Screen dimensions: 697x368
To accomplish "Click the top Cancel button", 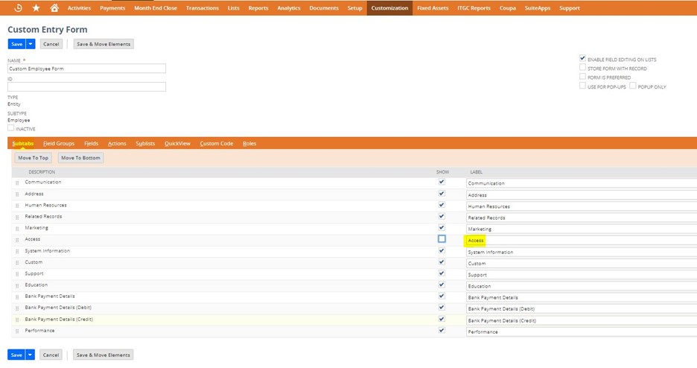I will [51, 44].
